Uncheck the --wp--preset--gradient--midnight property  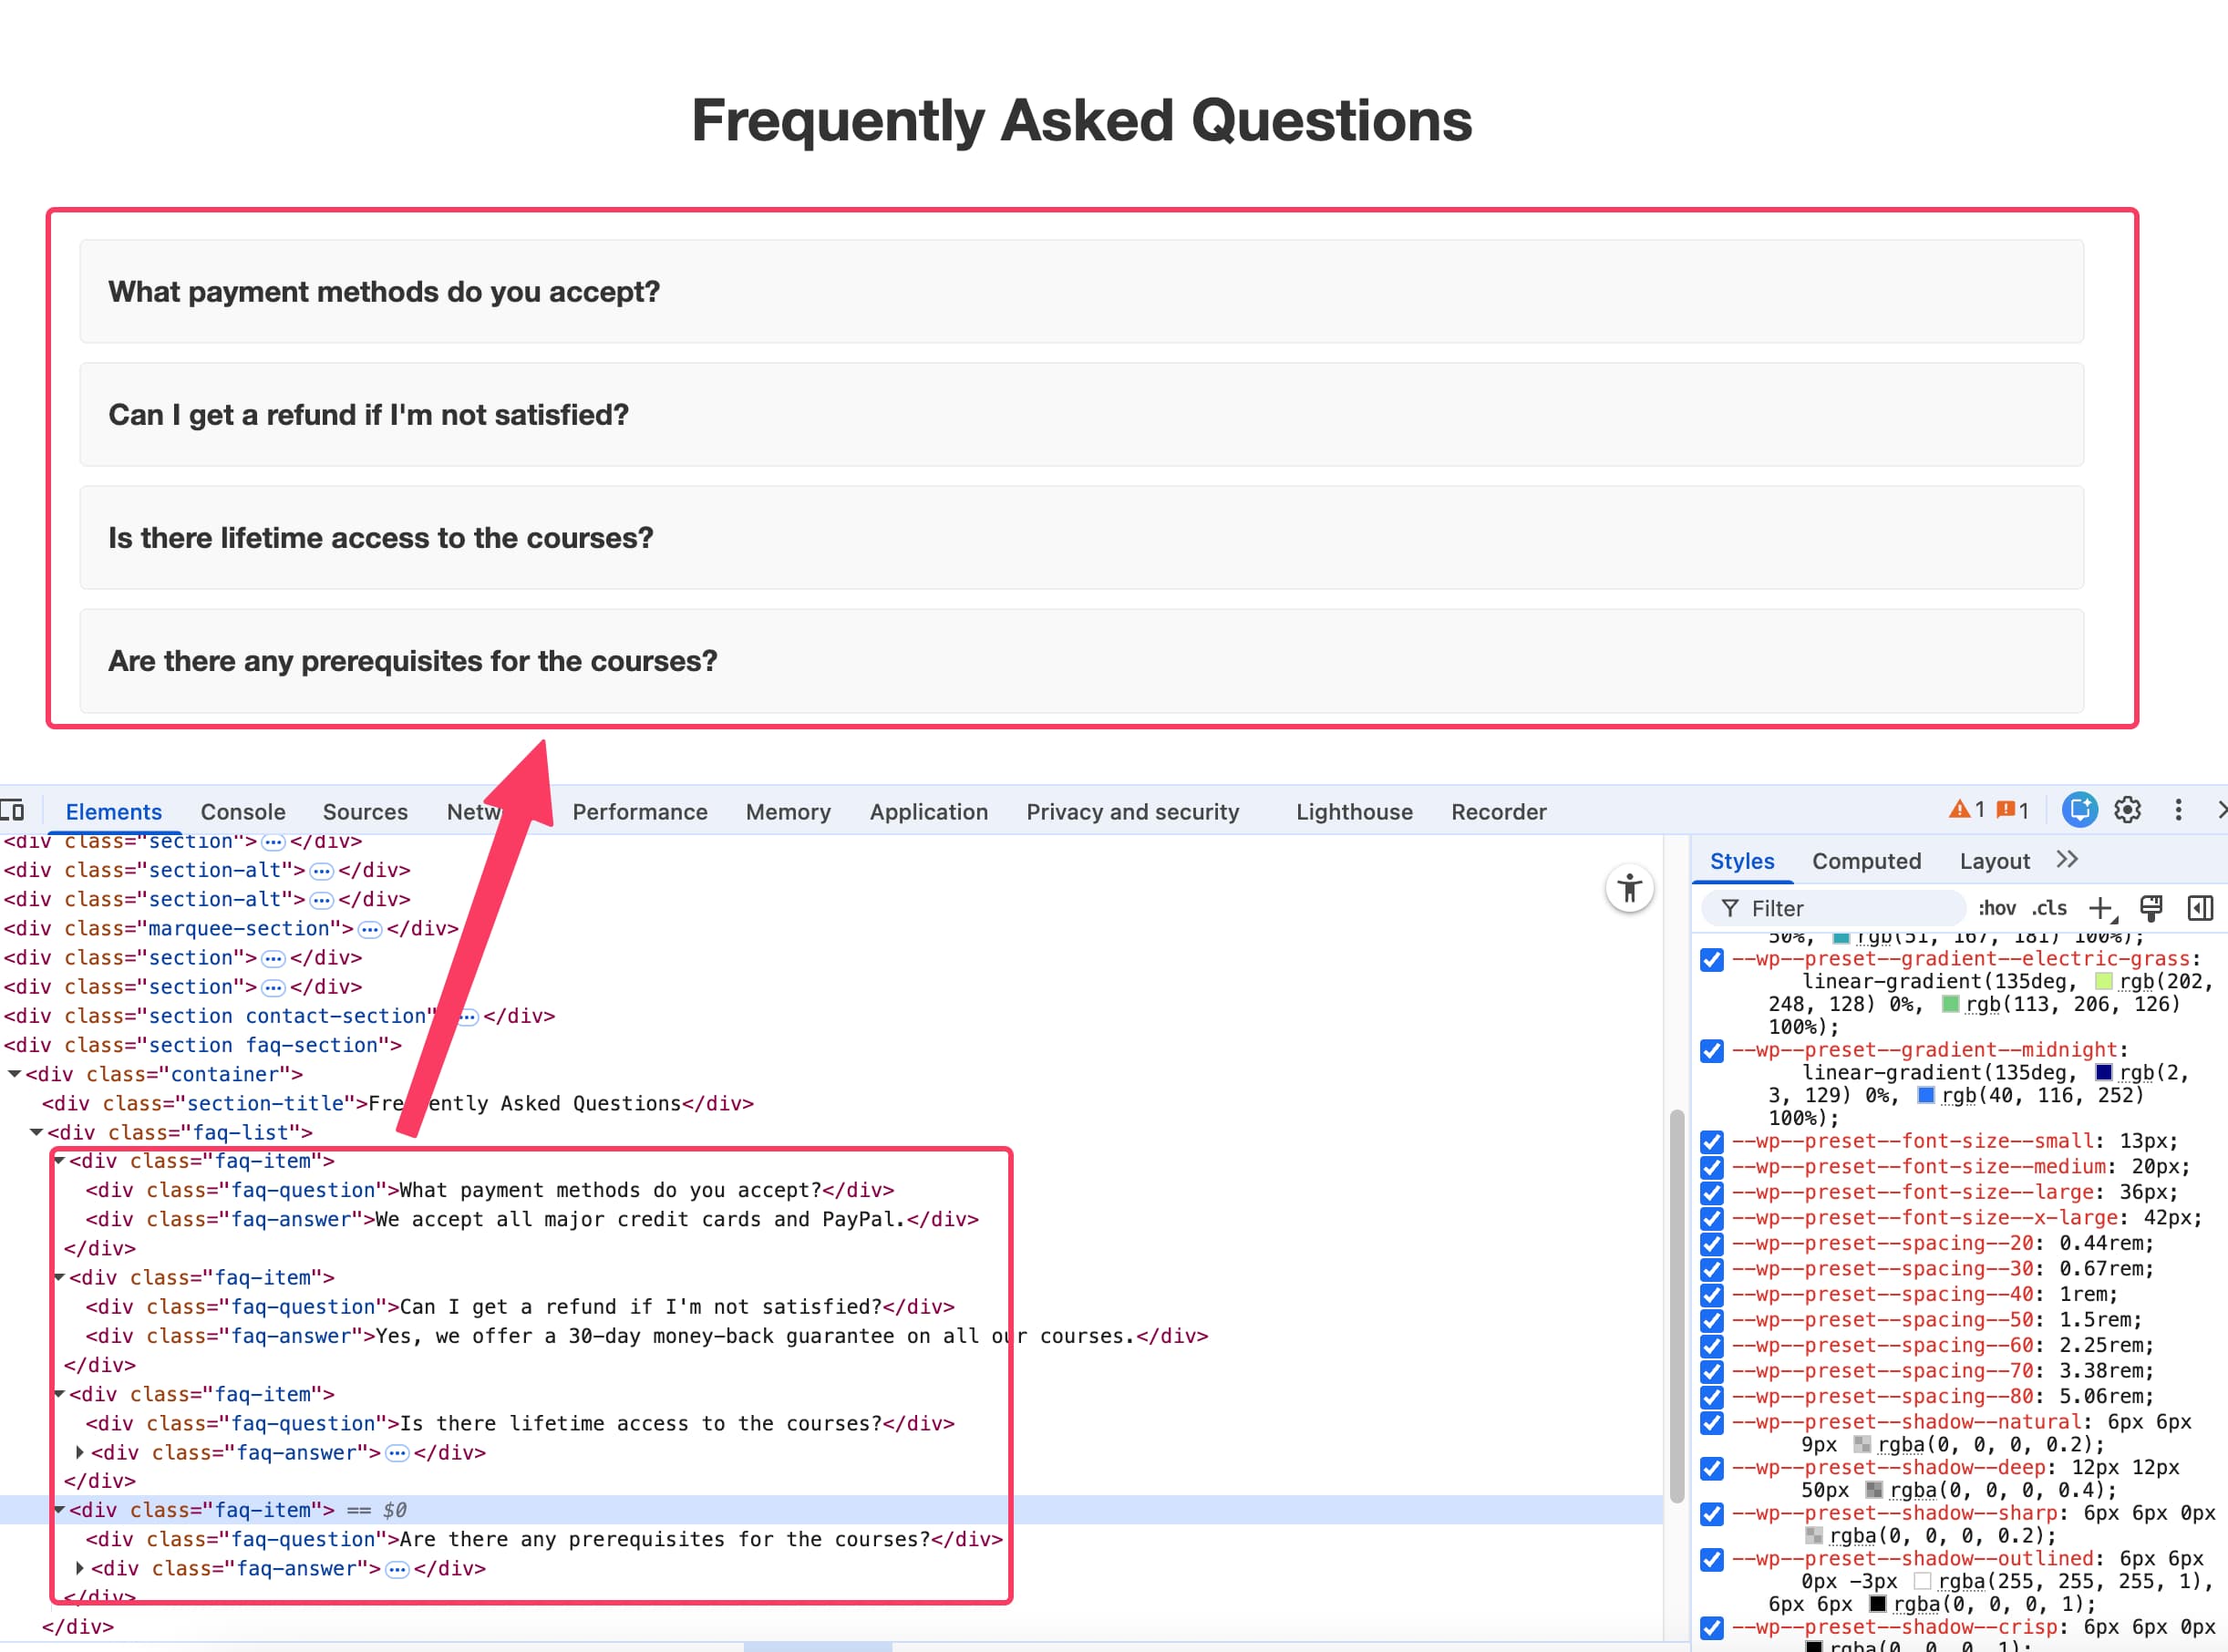(x=1711, y=1051)
